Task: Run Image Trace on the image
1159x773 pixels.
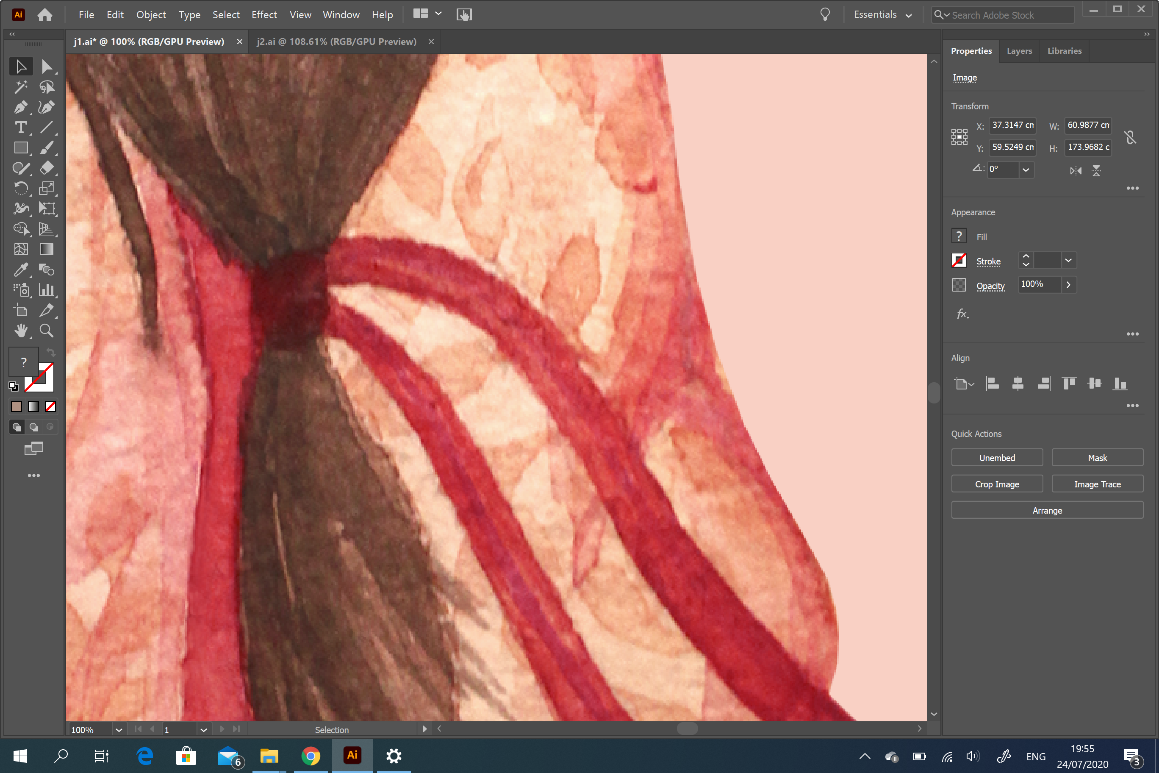Action: click(x=1098, y=484)
